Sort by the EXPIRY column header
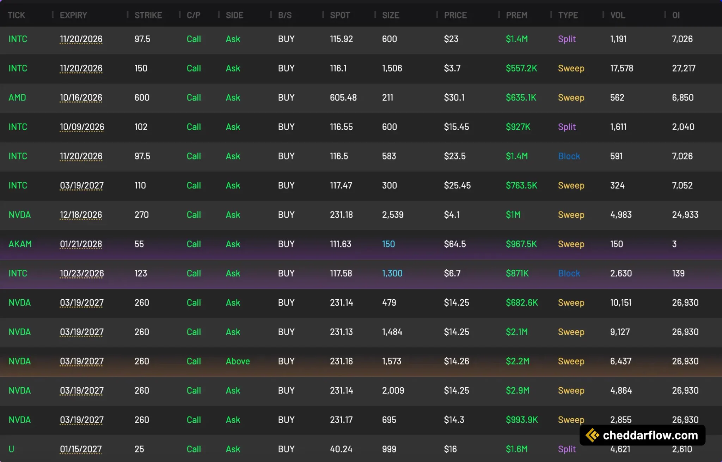The height and width of the screenshot is (462, 722). point(73,15)
